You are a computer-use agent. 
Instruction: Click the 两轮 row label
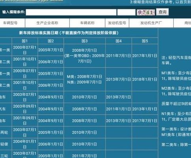(x=4, y=132)
